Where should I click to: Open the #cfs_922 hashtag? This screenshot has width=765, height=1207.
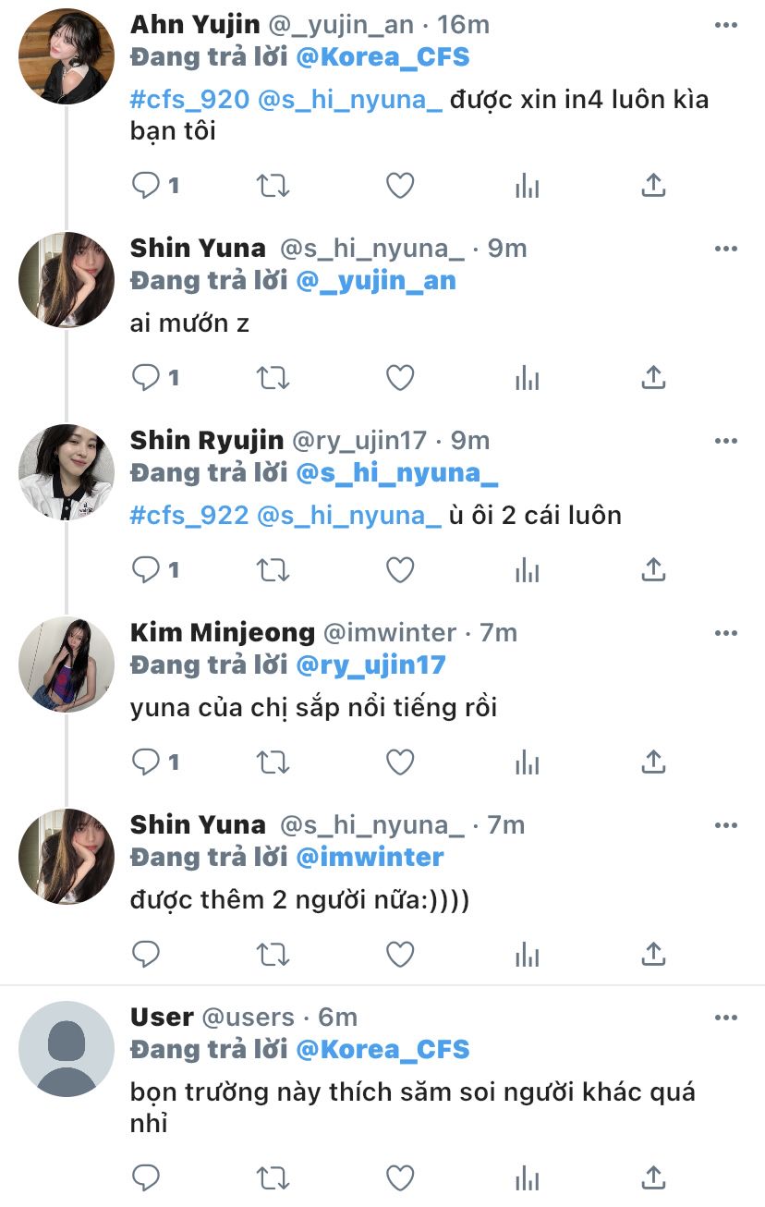[x=189, y=515]
